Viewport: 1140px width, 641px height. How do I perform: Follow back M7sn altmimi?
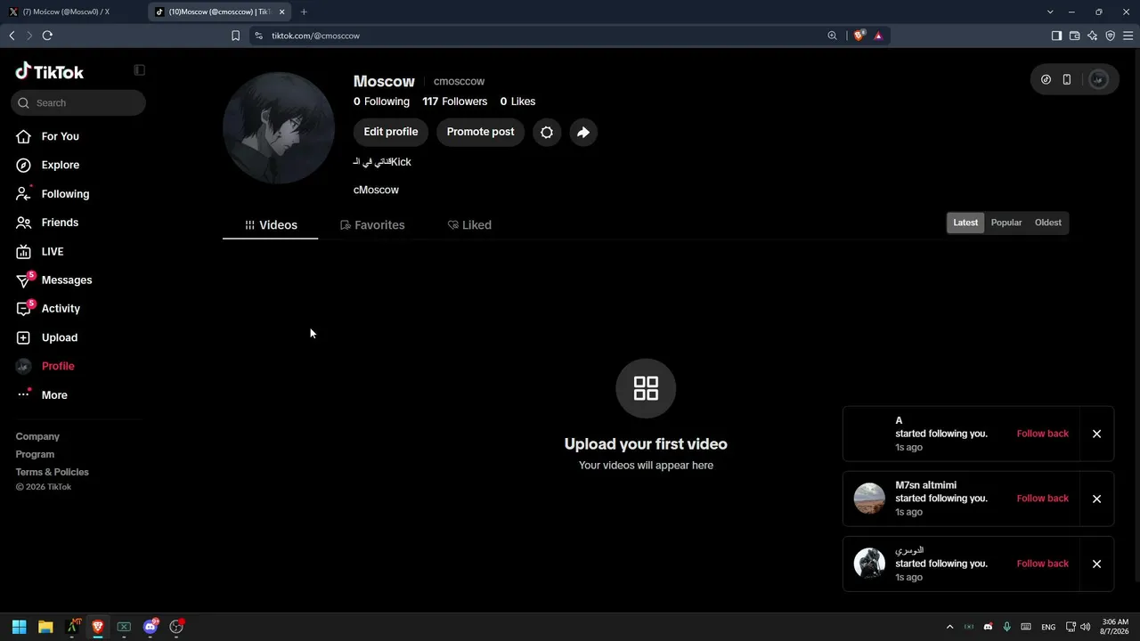click(1043, 499)
